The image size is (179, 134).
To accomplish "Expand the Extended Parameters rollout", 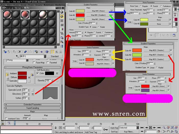I will click(32, 104).
